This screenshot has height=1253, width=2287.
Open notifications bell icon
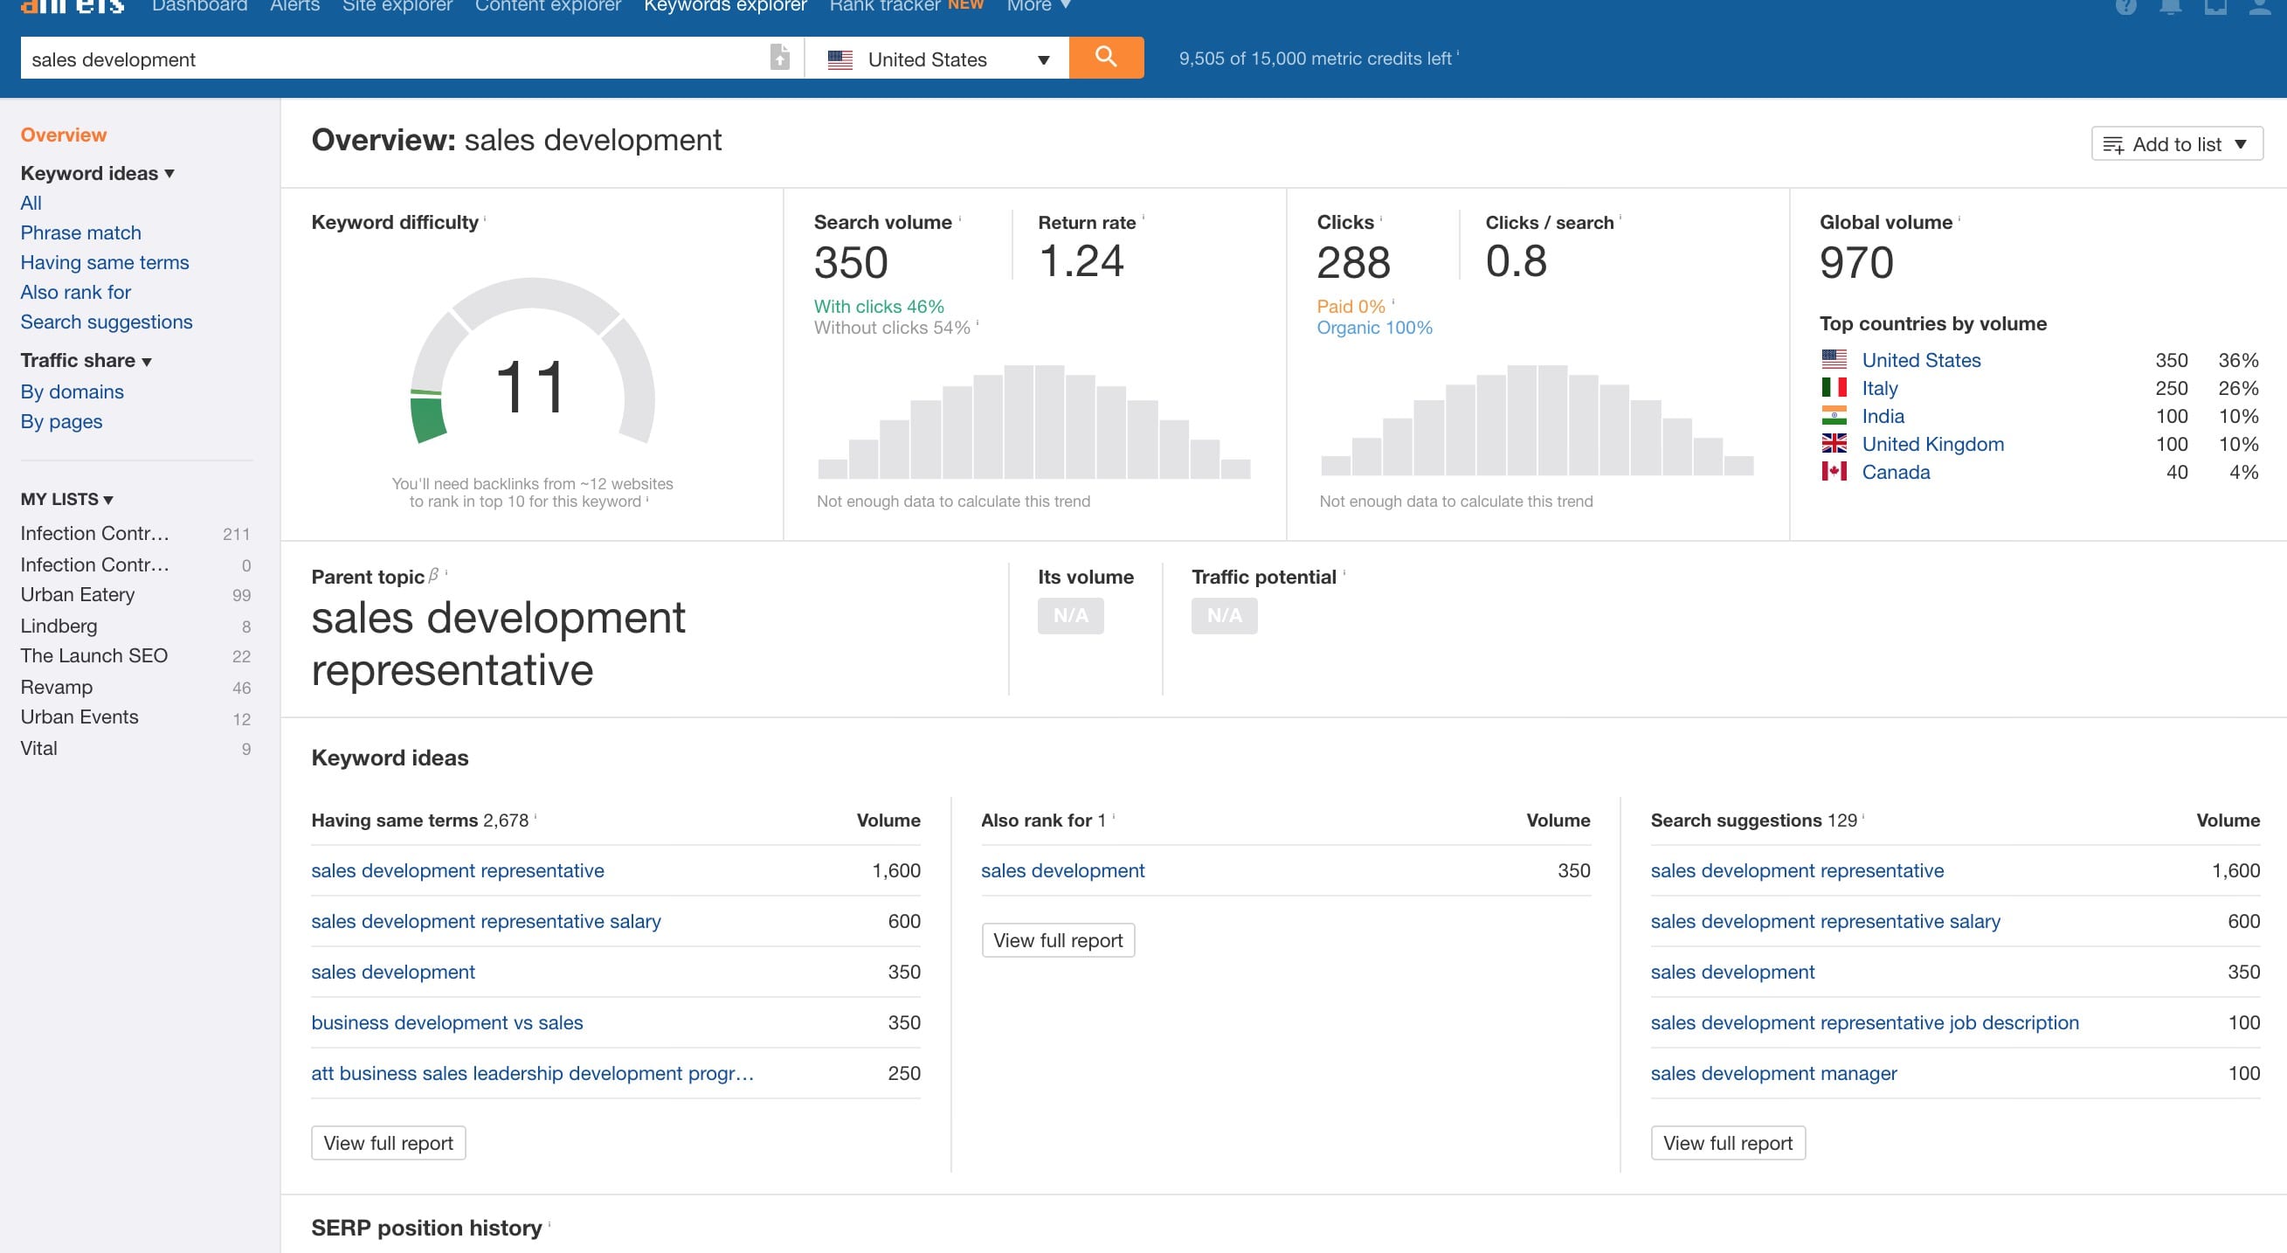tap(2170, 7)
